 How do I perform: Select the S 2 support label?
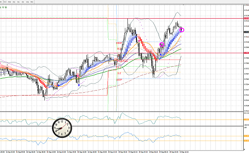pyautogui.click(x=119, y=73)
